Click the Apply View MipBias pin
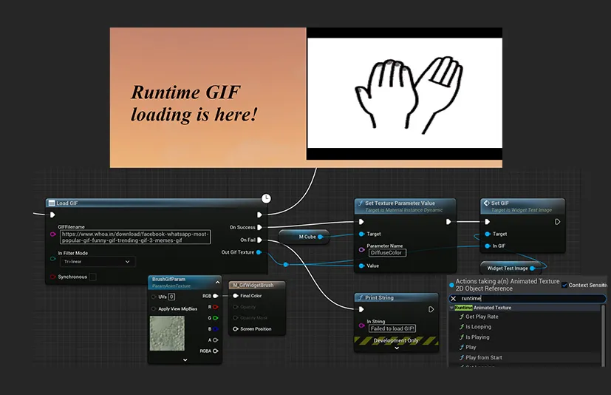 pyautogui.click(x=154, y=308)
